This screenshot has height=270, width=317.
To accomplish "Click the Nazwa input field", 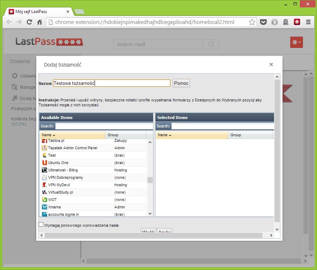I will coord(112,83).
